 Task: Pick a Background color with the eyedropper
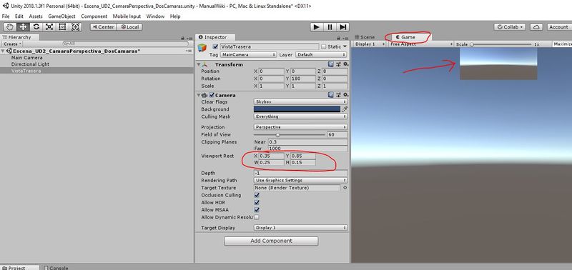tap(345, 109)
